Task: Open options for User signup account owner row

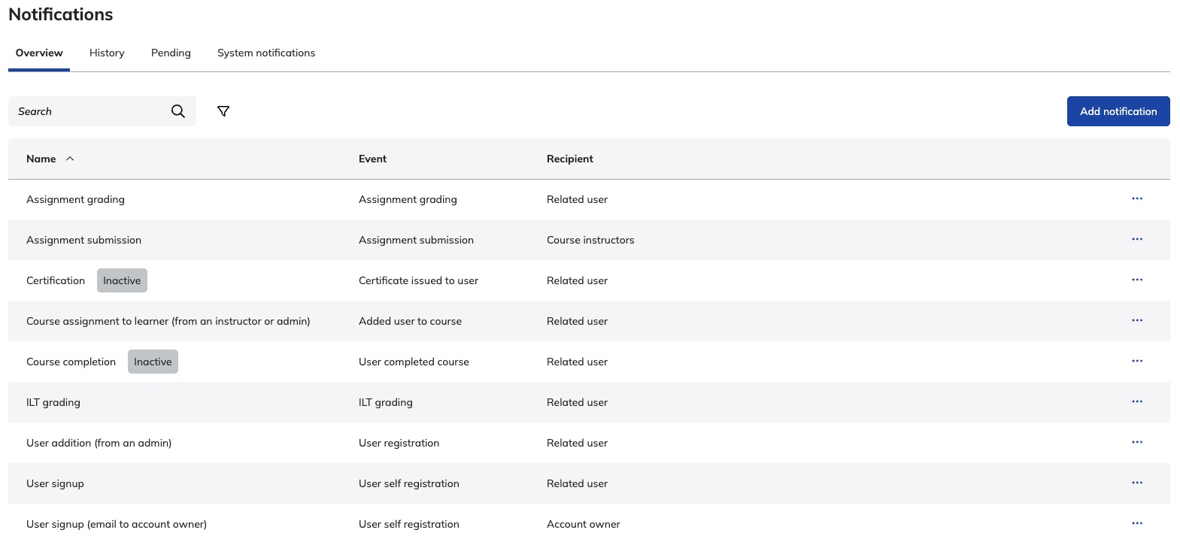Action: click(x=1137, y=523)
